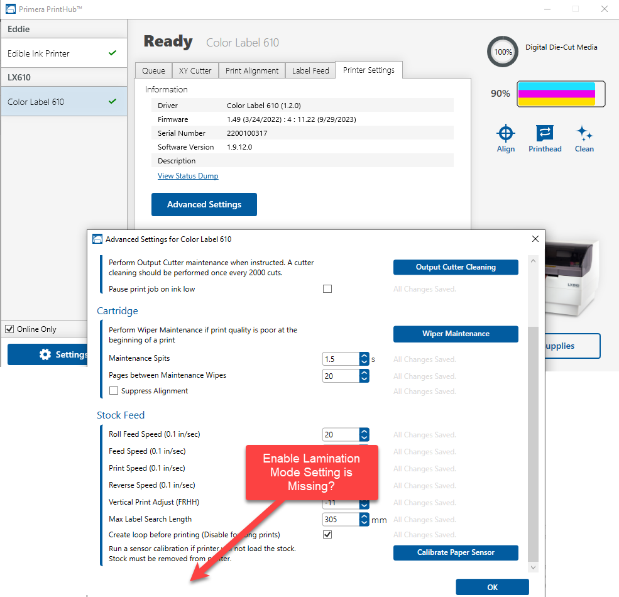Click the partially hidden Supplies button
619x597 pixels.
click(572, 346)
